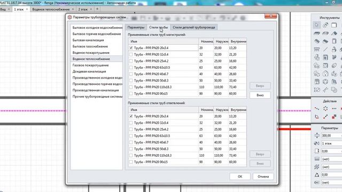The height and width of the screenshot is (192, 342).
Task: Select the angle-shaped action icon
Action: [317, 117]
